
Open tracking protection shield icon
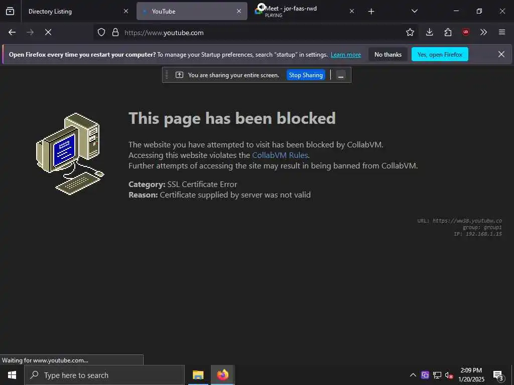[101, 32]
